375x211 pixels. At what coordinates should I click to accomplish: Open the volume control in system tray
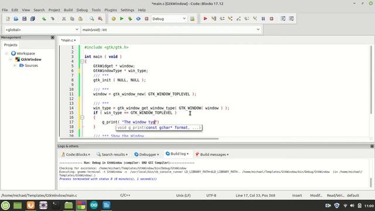(x=352, y=206)
